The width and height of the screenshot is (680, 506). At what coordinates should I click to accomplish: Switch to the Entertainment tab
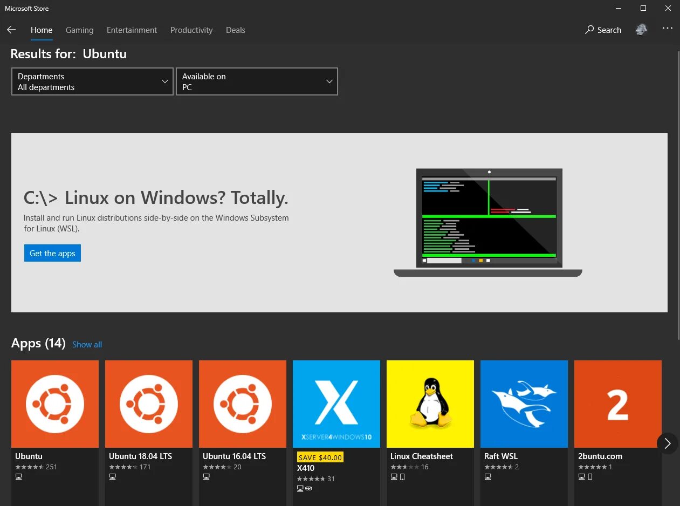coord(132,30)
